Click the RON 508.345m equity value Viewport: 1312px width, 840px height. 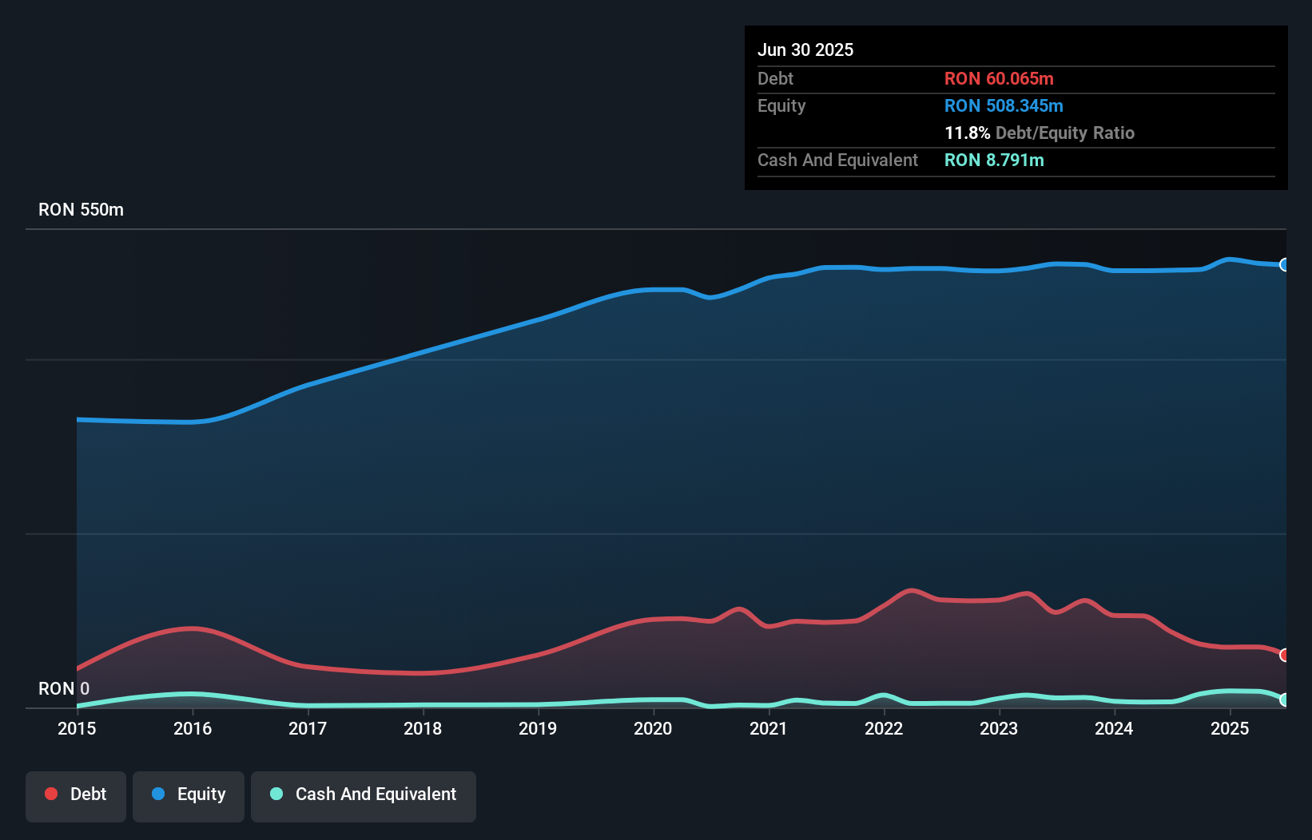click(x=1004, y=105)
